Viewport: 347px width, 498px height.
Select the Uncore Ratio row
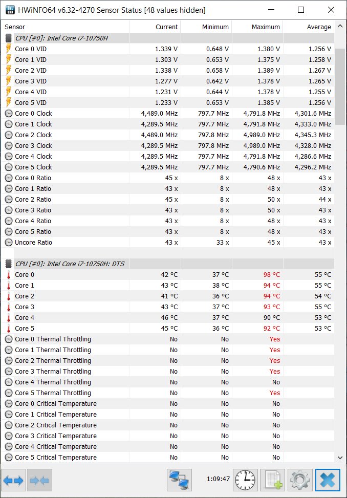168,242
